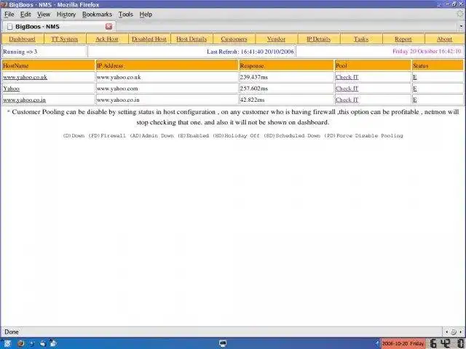Click the Firefox throbber activity icon
The width and height of the screenshot is (466, 349).
pyautogui.click(x=460, y=14)
